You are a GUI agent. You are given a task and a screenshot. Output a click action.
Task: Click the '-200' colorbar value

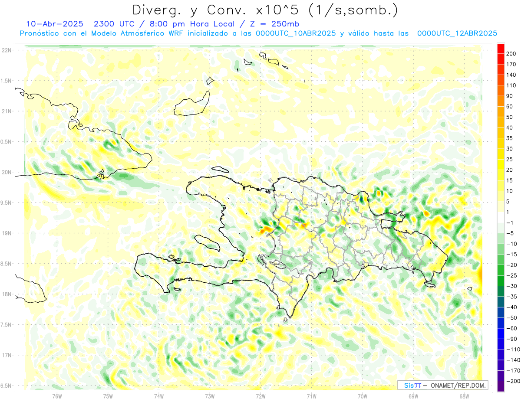(x=514, y=381)
